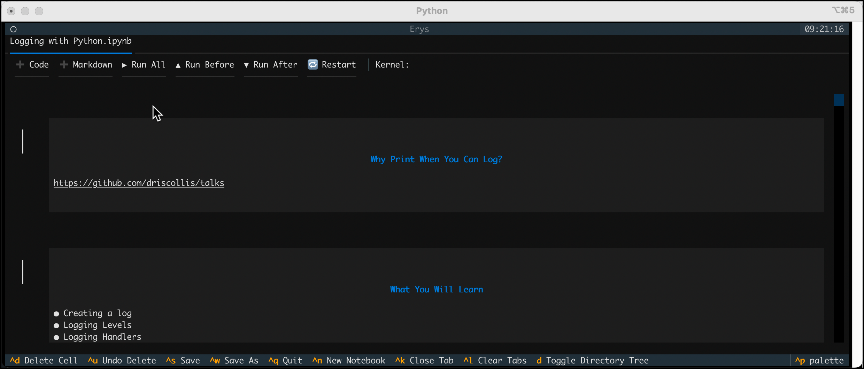The width and height of the screenshot is (864, 369).
Task: Toggle Directory Tree from footer
Action: 592,361
